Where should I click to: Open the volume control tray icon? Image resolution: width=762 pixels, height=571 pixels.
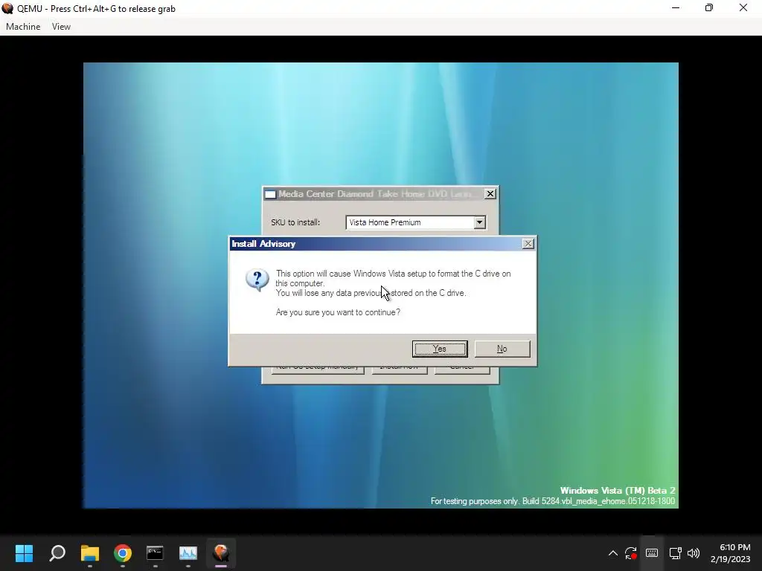point(694,553)
